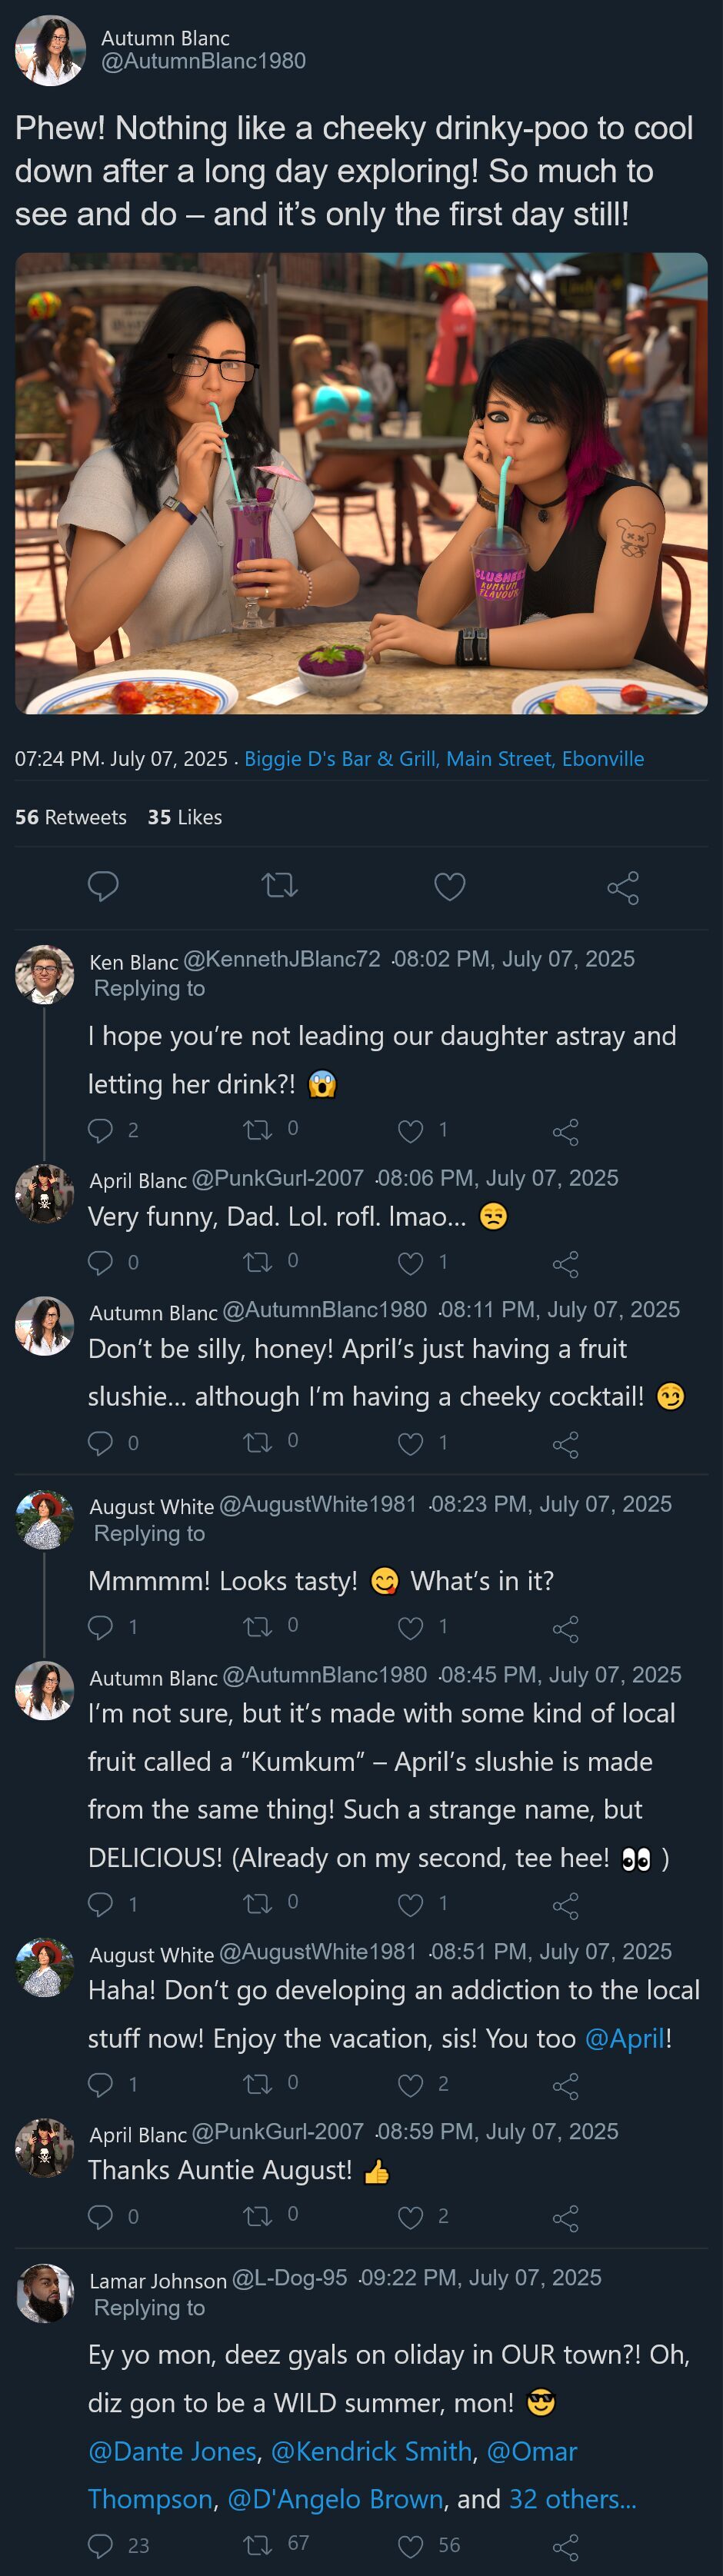Like Ken Blanc's reply about the daughter
The image size is (723, 2576).
(x=411, y=1131)
